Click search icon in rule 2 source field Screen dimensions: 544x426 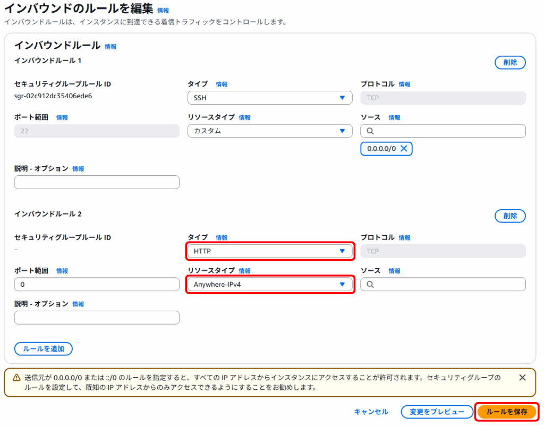(x=370, y=285)
